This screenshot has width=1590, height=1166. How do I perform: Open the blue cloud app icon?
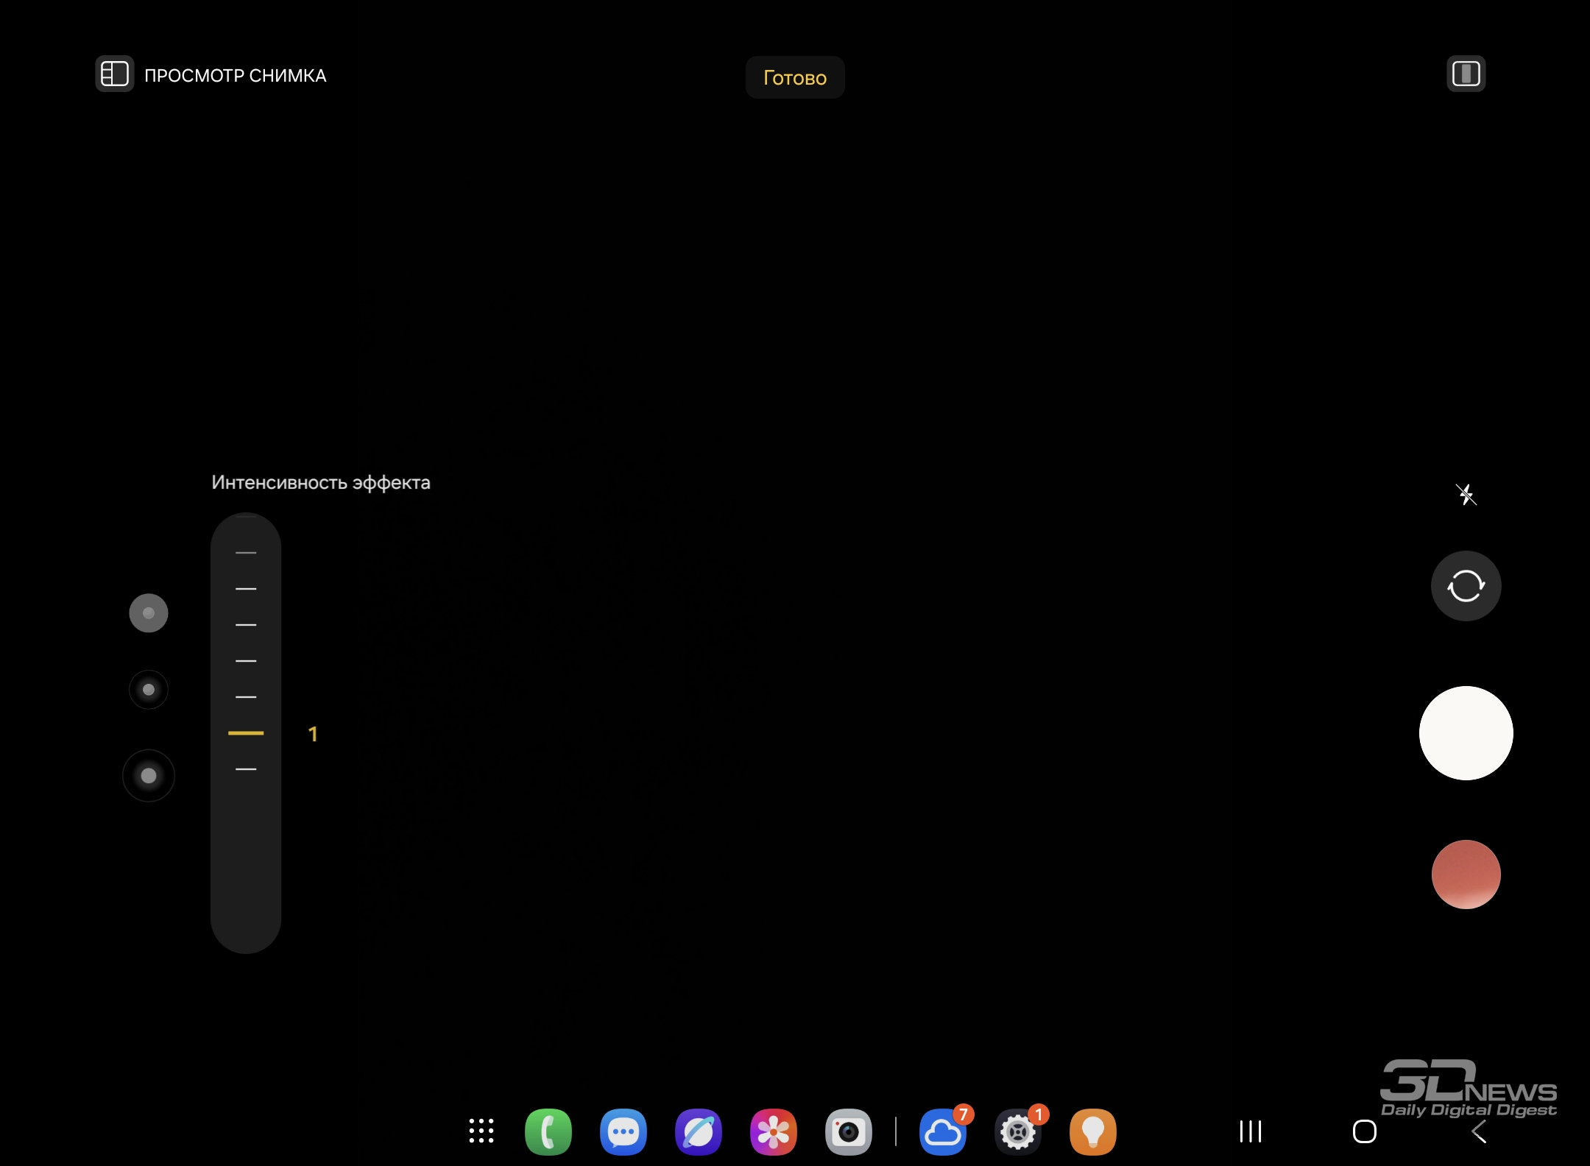942,1131
